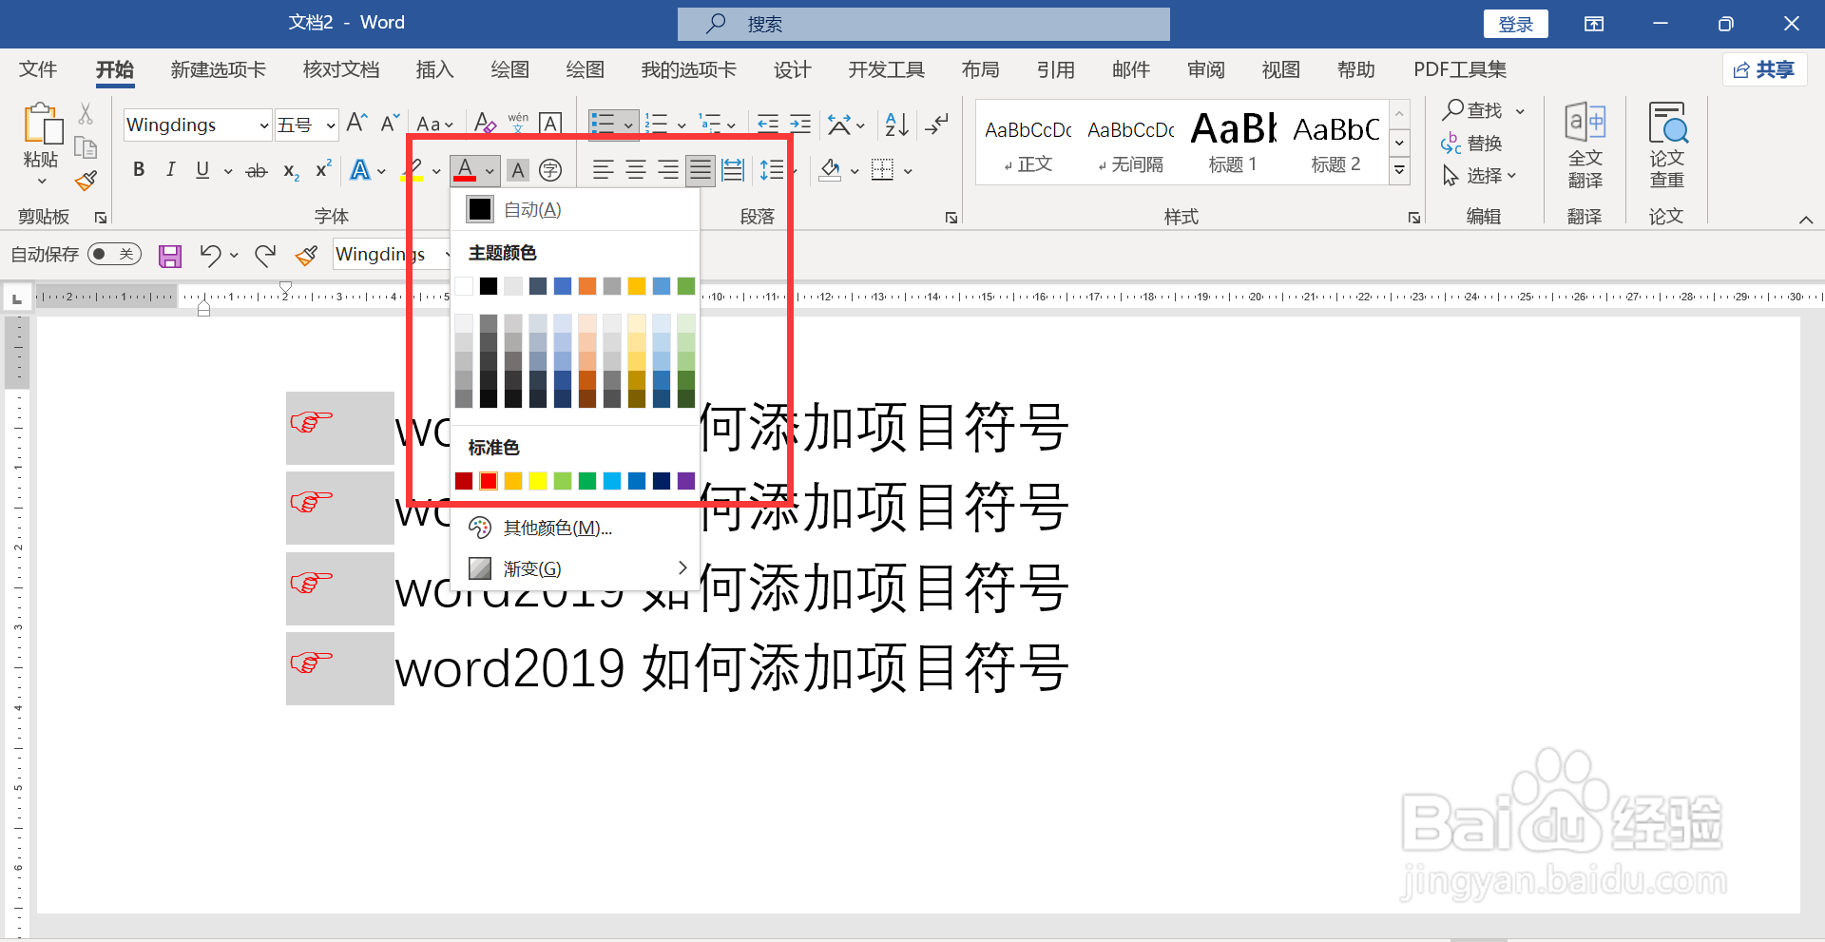Click the 替换 replace button
1825x942 pixels.
coord(1472,143)
